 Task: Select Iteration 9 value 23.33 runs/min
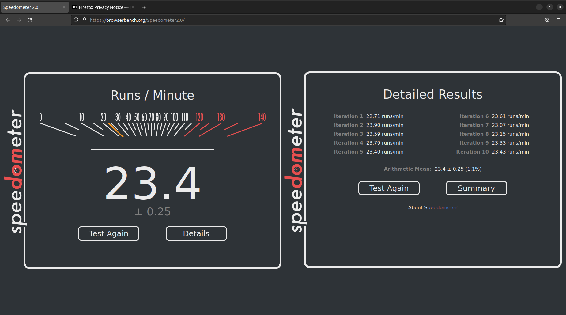[x=510, y=143]
